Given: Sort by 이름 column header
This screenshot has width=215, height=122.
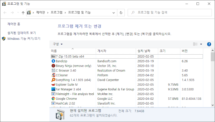Looking at the screenshot, I should (x=73, y=51).
